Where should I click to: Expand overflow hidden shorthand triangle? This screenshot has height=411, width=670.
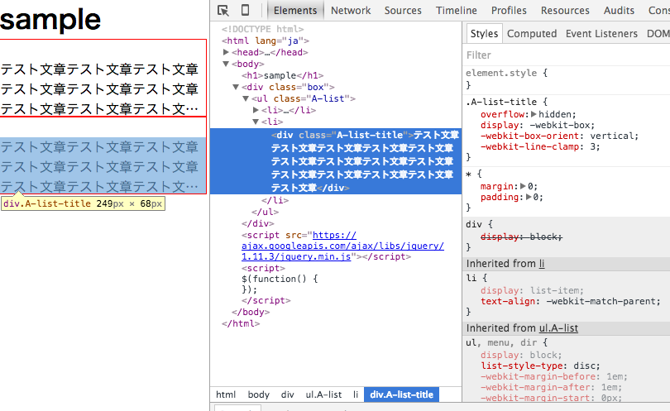coord(534,115)
